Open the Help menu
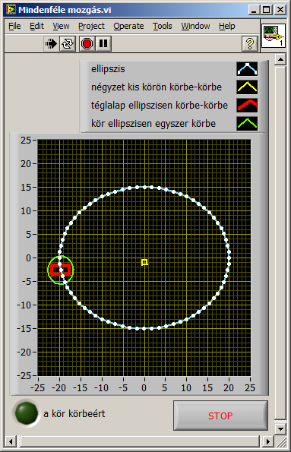The height and width of the screenshot is (452, 291). pos(226,27)
